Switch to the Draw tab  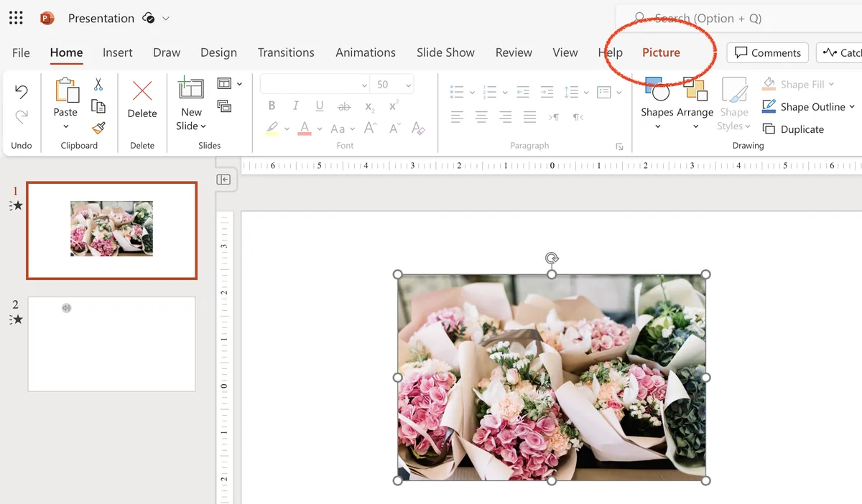click(x=167, y=52)
